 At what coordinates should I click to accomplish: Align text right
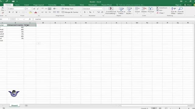pyautogui.click(x=49, y=12)
